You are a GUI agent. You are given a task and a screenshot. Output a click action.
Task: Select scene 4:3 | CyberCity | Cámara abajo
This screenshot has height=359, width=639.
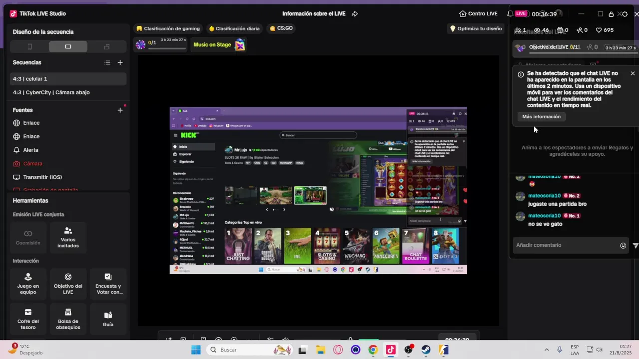pos(68,92)
